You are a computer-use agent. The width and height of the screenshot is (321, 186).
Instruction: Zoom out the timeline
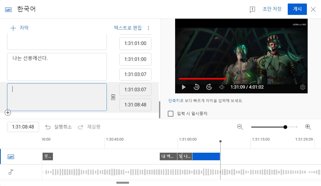240,127
